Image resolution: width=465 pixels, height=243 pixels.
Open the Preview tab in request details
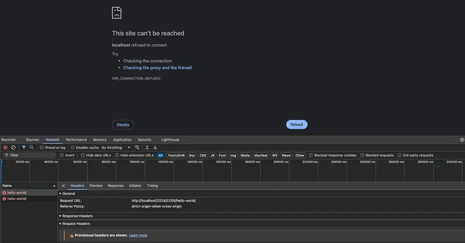pos(96,185)
